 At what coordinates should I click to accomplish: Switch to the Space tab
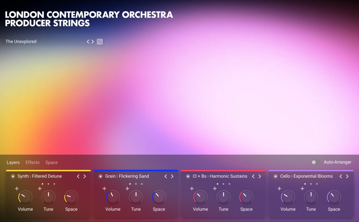coord(51,162)
